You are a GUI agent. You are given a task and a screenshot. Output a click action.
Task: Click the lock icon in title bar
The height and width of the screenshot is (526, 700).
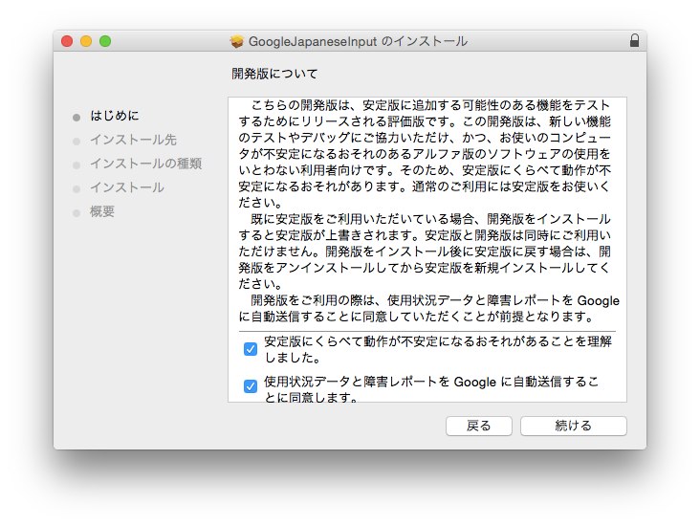click(x=634, y=40)
